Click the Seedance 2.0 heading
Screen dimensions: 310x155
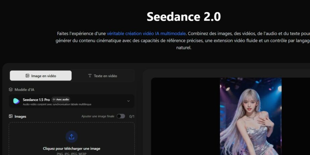[184, 16]
